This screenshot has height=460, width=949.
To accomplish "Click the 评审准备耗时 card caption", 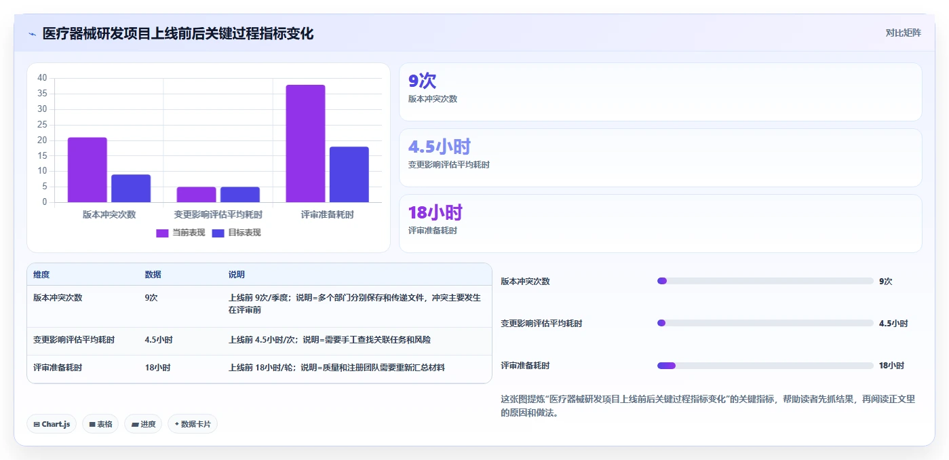I will tap(433, 231).
